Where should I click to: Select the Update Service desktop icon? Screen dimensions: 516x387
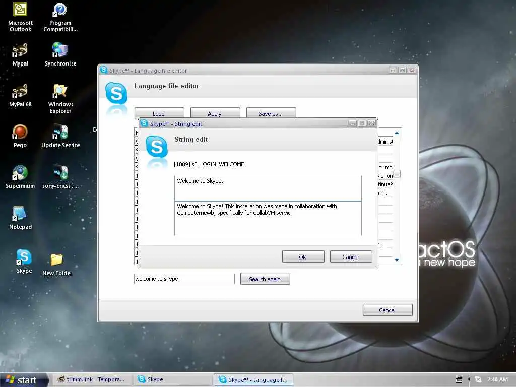click(x=60, y=136)
